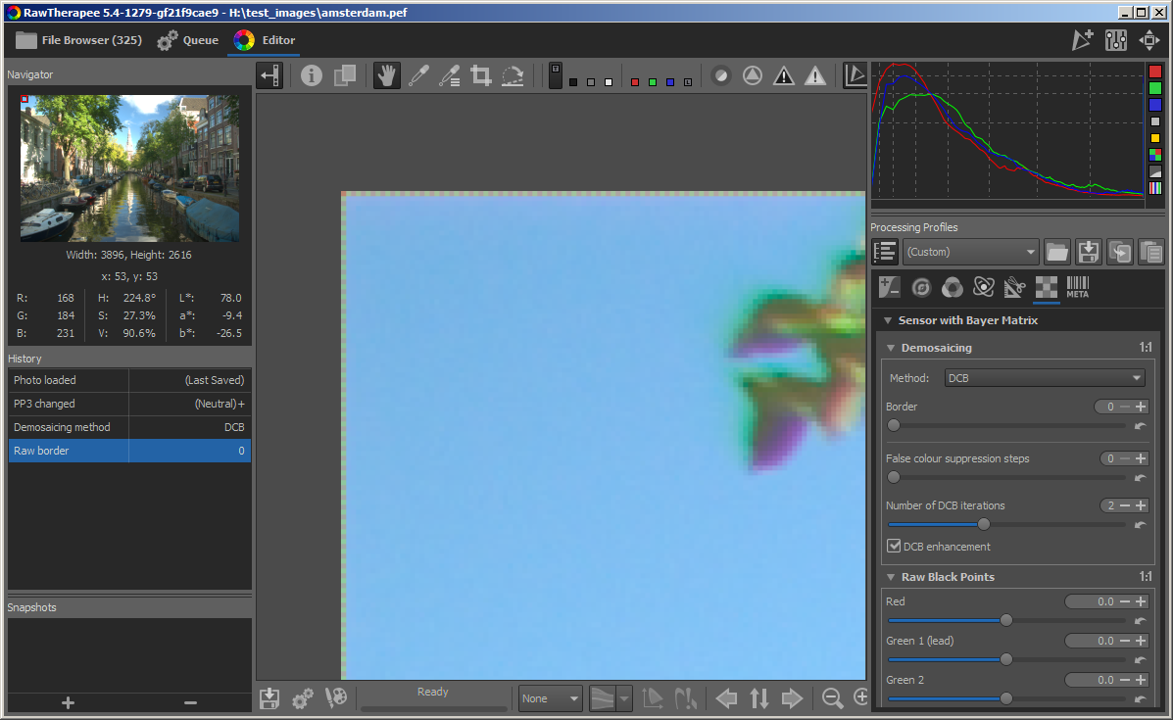Open the Processing Profiles dropdown showing (Custom)

(x=969, y=252)
